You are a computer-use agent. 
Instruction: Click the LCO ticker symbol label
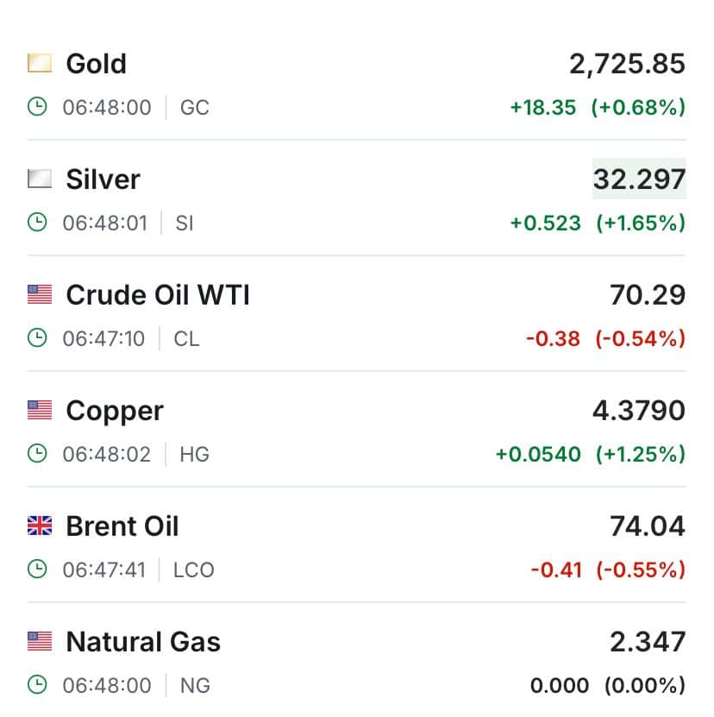(x=194, y=569)
